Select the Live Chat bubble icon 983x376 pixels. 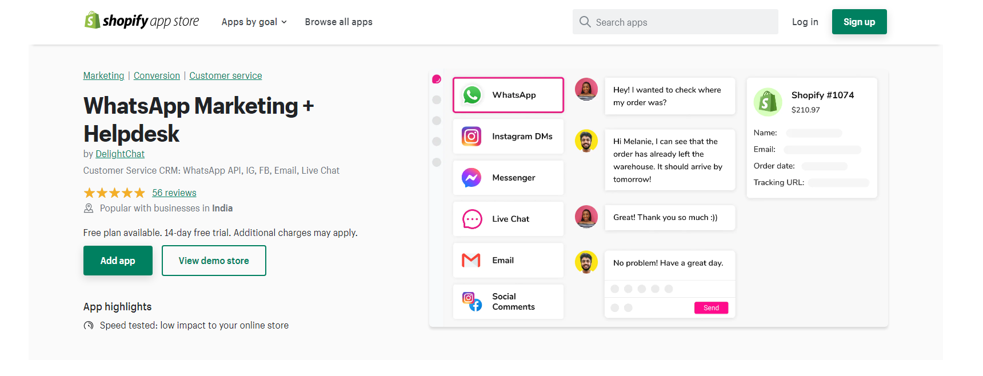click(472, 219)
